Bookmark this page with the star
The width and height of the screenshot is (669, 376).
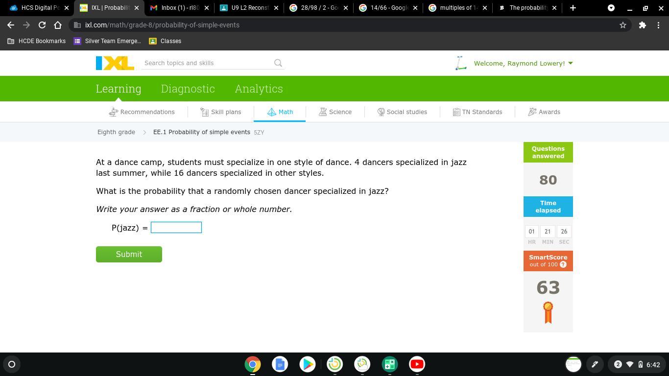[x=623, y=25]
